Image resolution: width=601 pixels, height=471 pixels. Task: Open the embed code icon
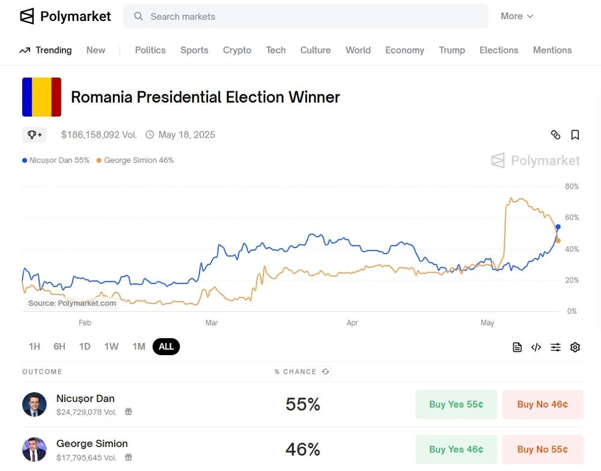pos(536,347)
